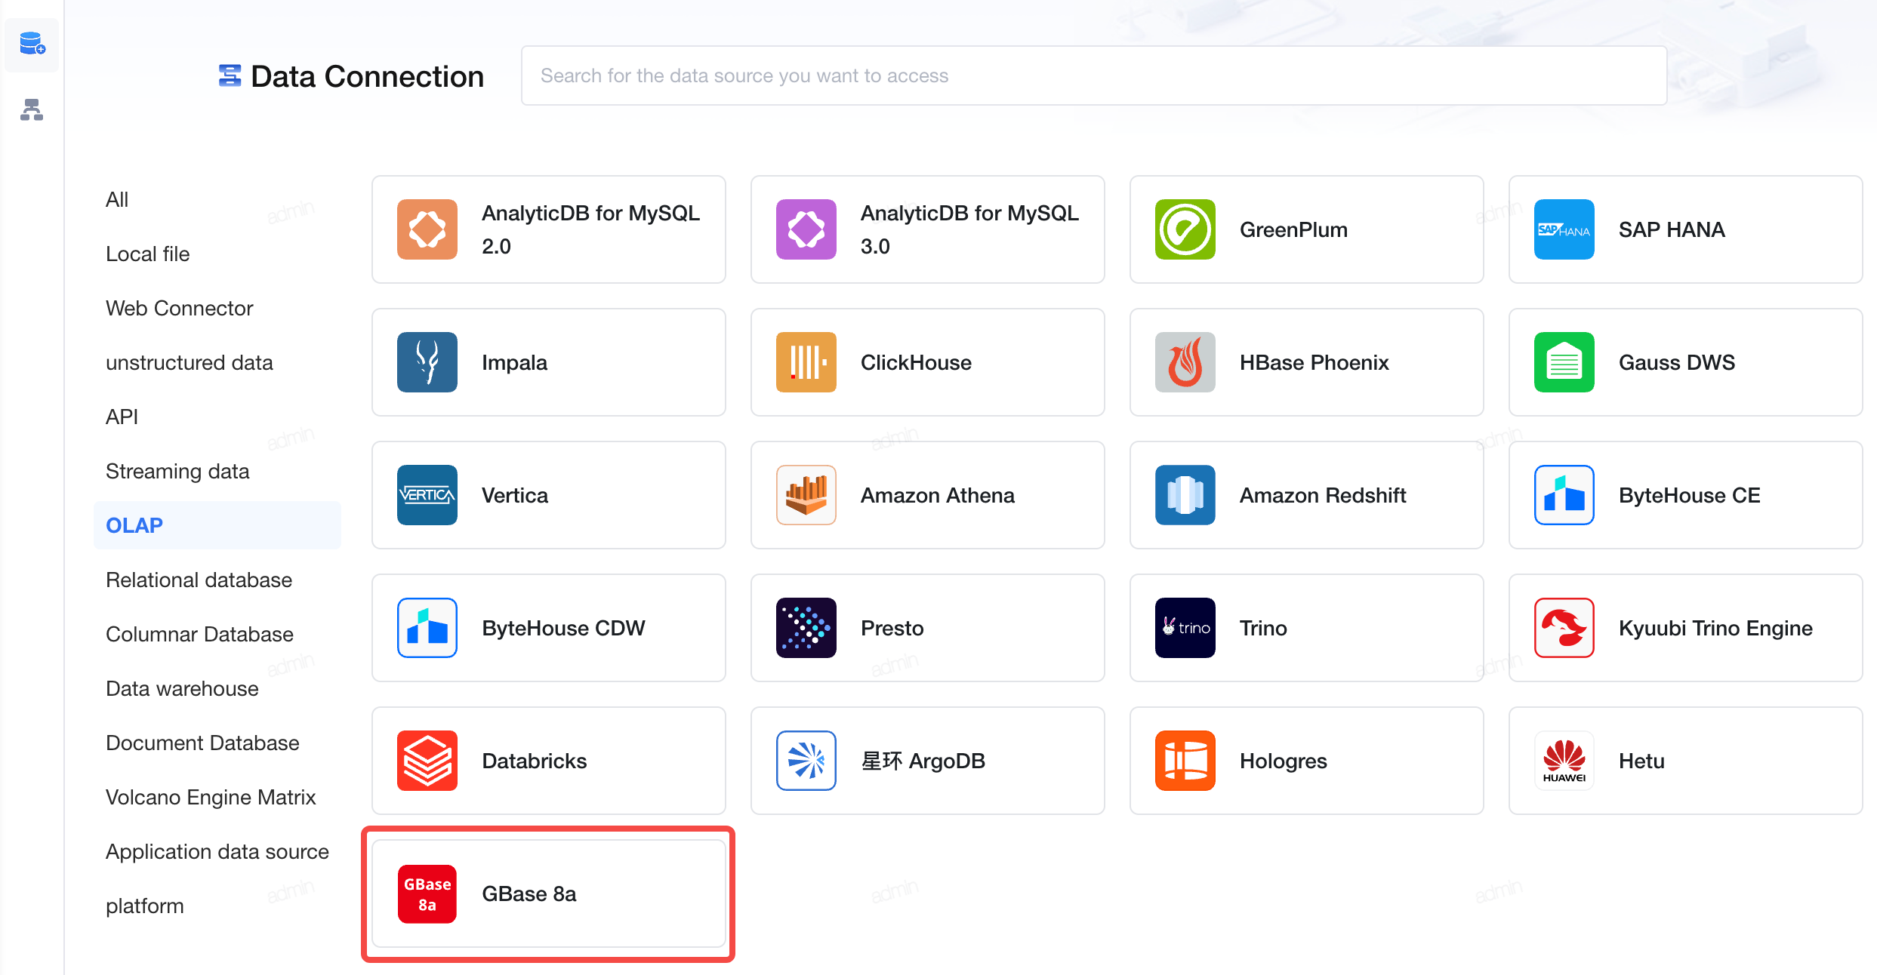Focus the data source search field
1877x975 pixels.
(1093, 75)
